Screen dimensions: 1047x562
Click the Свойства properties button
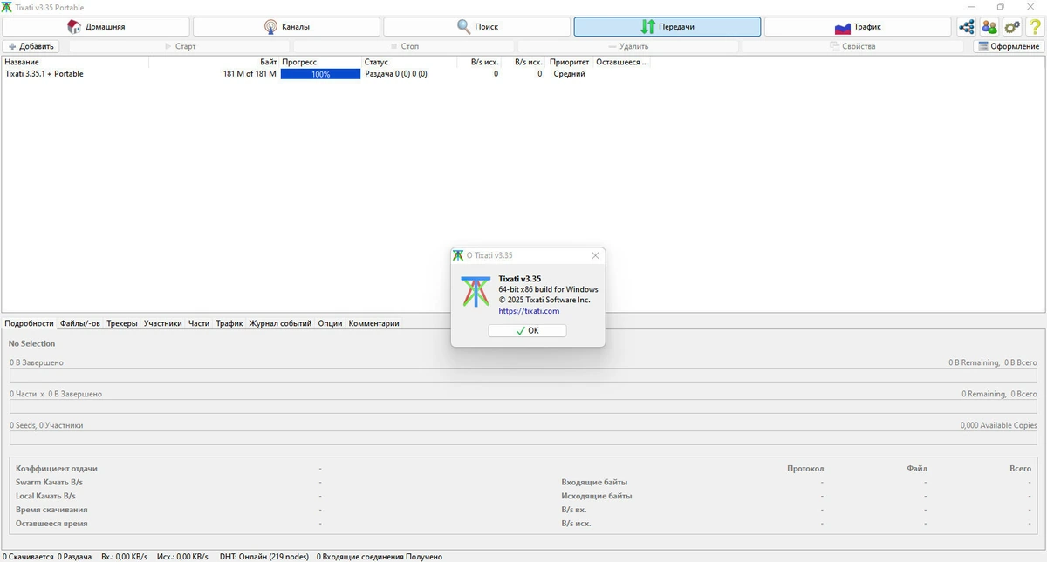pyautogui.click(x=852, y=46)
